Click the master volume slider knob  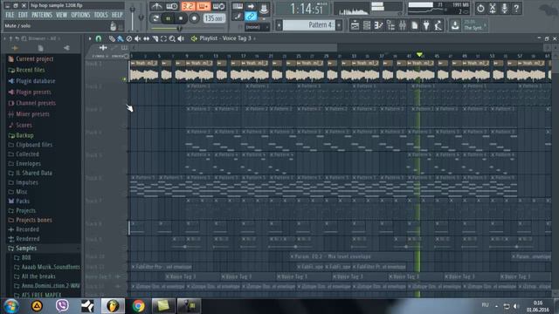[132, 10]
